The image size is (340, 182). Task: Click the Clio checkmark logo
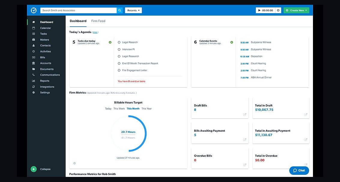click(x=34, y=10)
